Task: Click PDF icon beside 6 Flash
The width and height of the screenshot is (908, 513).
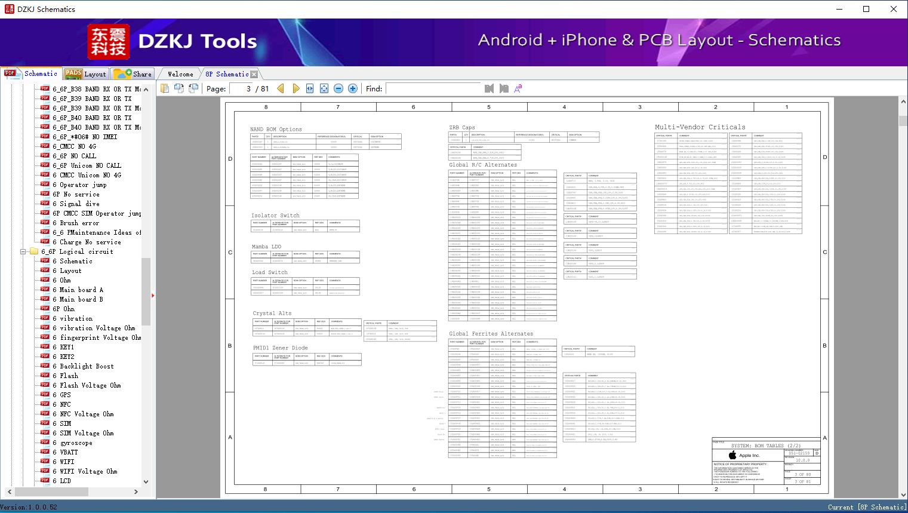Action: pyautogui.click(x=45, y=375)
